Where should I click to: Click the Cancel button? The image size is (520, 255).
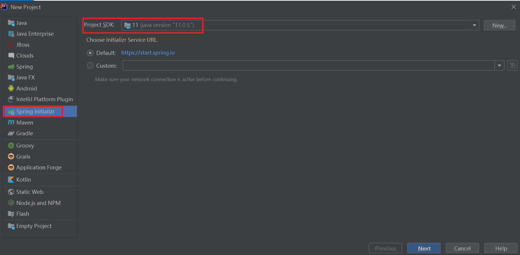(x=462, y=248)
